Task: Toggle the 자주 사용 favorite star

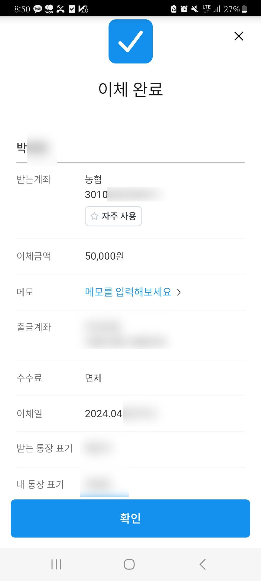Action: tap(94, 216)
